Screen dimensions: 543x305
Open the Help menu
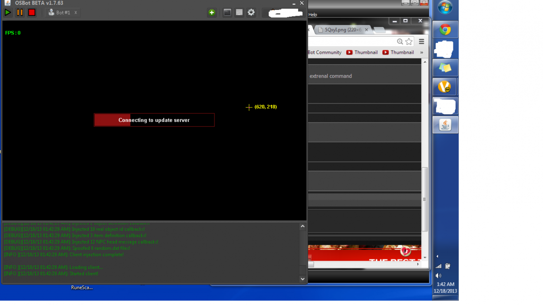[313, 15]
